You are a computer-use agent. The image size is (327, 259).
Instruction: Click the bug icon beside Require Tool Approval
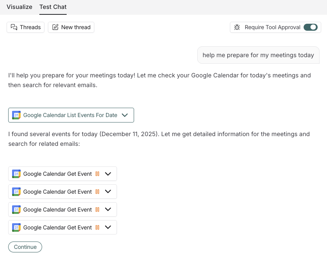pos(237,27)
